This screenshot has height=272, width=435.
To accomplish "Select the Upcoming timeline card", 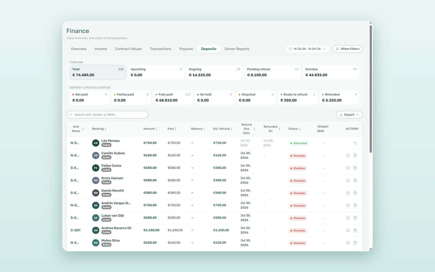I will click(x=156, y=72).
